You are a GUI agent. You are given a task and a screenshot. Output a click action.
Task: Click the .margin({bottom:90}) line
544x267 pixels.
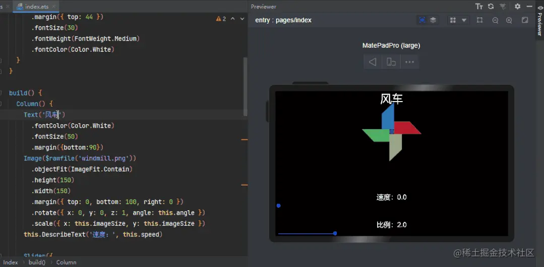click(x=67, y=147)
